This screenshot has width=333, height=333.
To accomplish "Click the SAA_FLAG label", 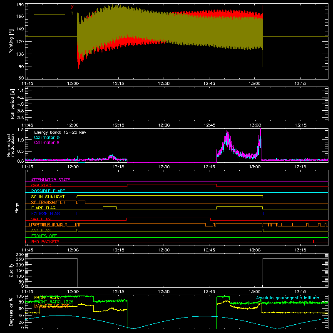I will (x=41, y=219).
